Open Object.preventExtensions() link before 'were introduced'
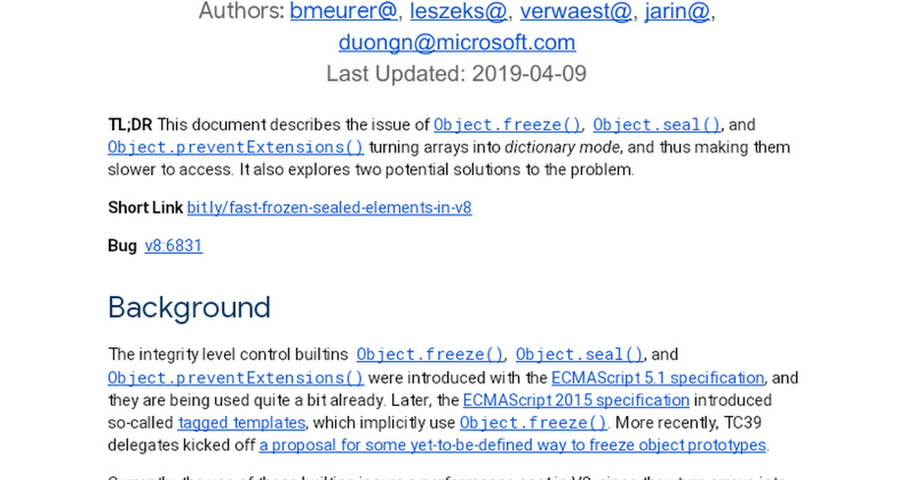 (236, 377)
